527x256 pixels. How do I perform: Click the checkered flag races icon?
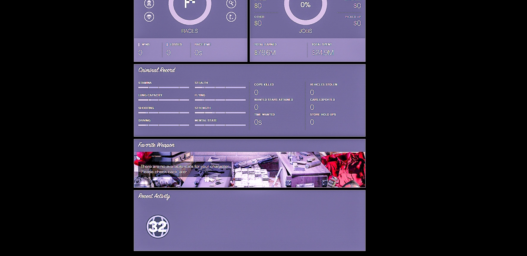point(190,4)
